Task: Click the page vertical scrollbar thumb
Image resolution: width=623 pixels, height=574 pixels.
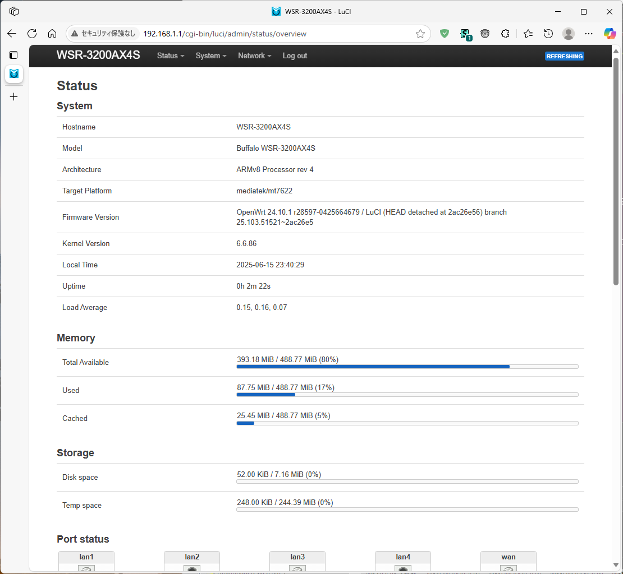Action: pyautogui.click(x=616, y=172)
